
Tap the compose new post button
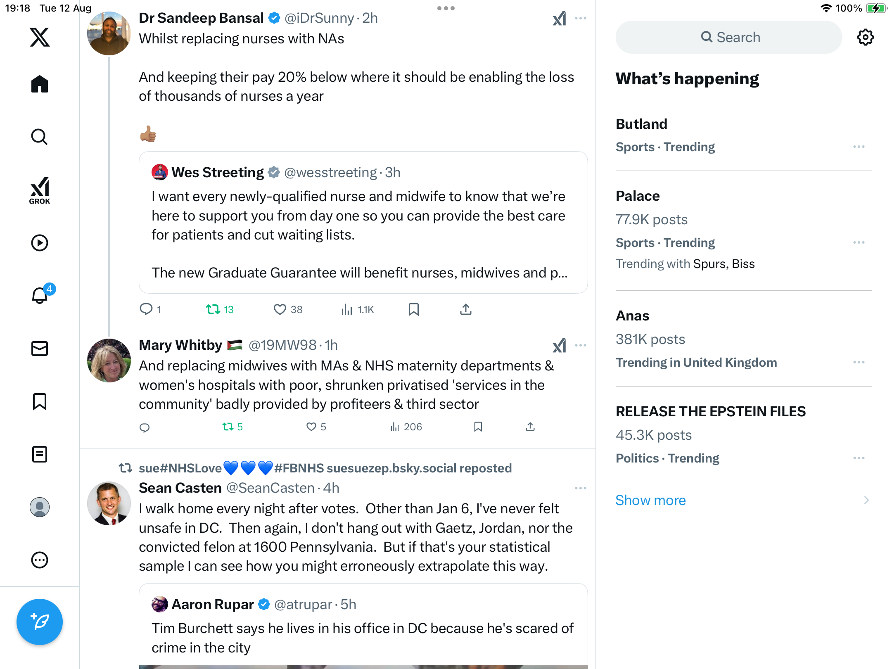pos(40,622)
